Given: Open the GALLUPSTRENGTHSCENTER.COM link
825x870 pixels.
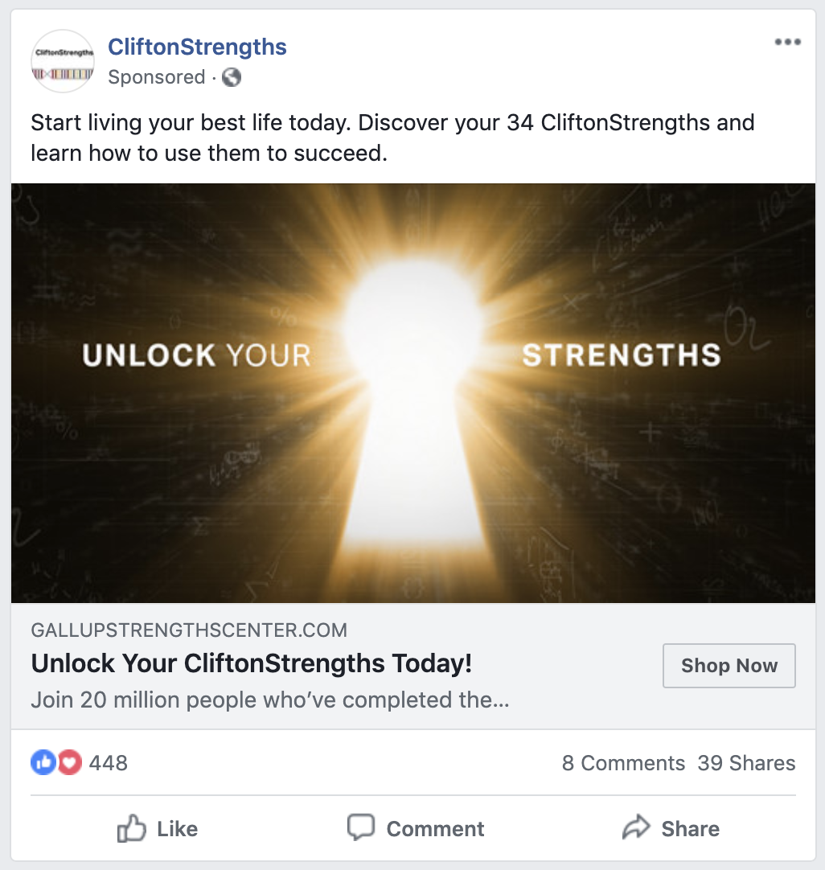Looking at the screenshot, I should [x=189, y=630].
